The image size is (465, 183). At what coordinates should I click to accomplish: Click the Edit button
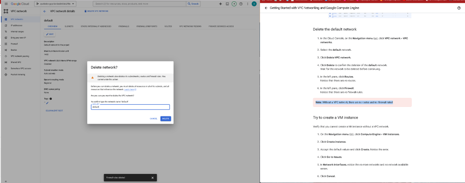50,34
